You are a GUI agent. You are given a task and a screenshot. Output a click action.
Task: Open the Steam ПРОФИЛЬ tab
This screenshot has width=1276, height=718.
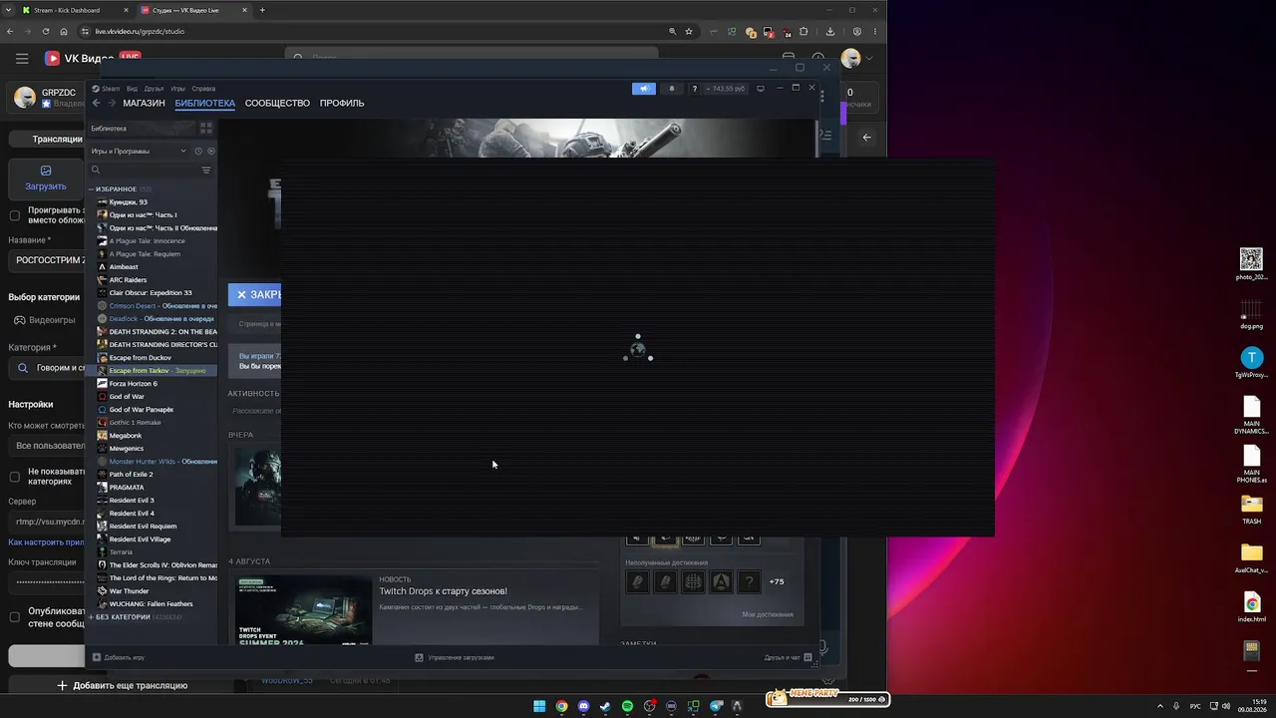[x=342, y=103]
